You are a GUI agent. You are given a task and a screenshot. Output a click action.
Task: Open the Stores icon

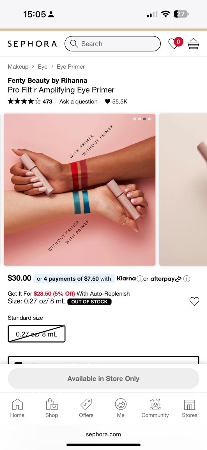coord(190,408)
